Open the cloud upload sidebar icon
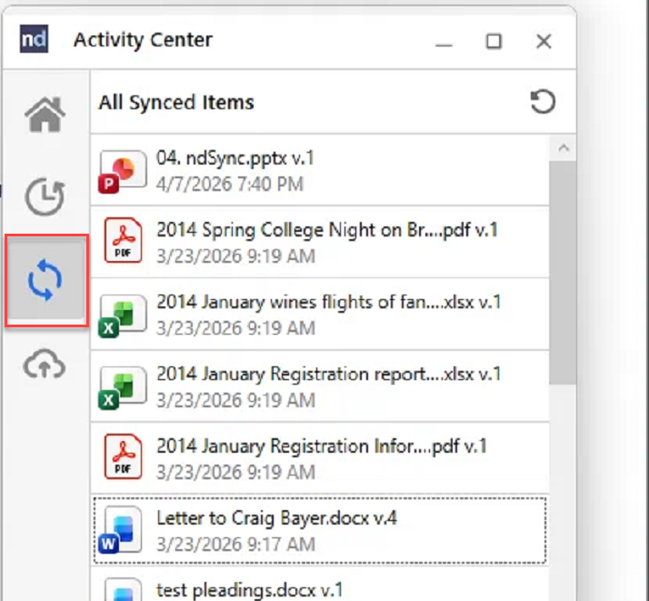 coord(45,365)
